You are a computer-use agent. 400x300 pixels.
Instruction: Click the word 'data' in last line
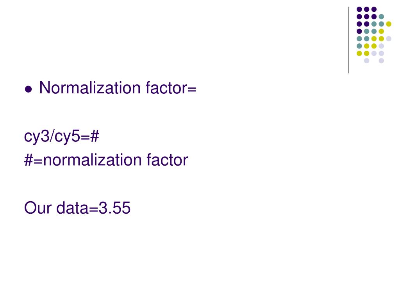[x=72, y=208]
